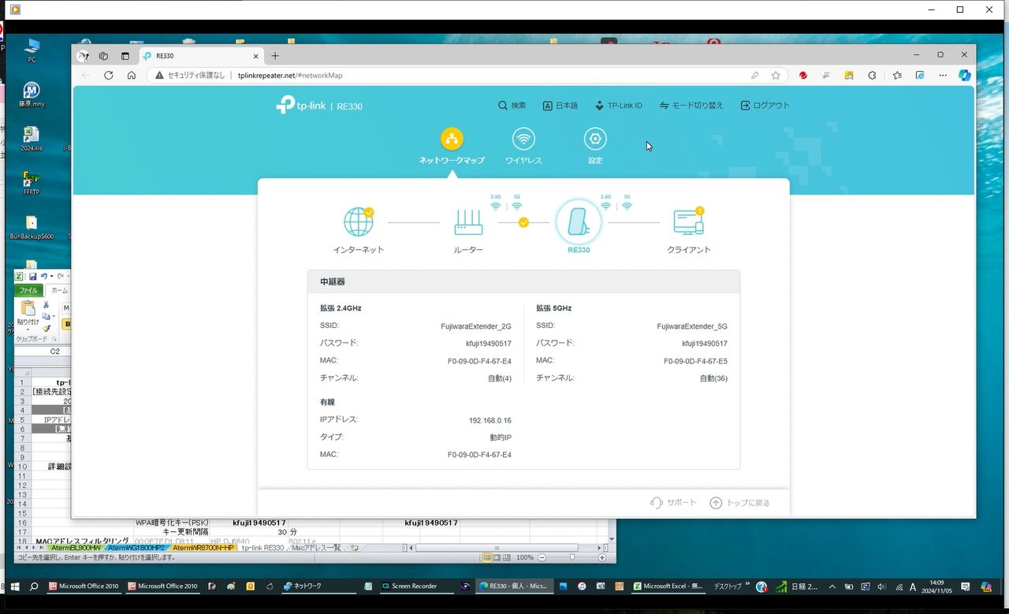Open the 設定 gear icon in TP-Link header

tap(595, 139)
